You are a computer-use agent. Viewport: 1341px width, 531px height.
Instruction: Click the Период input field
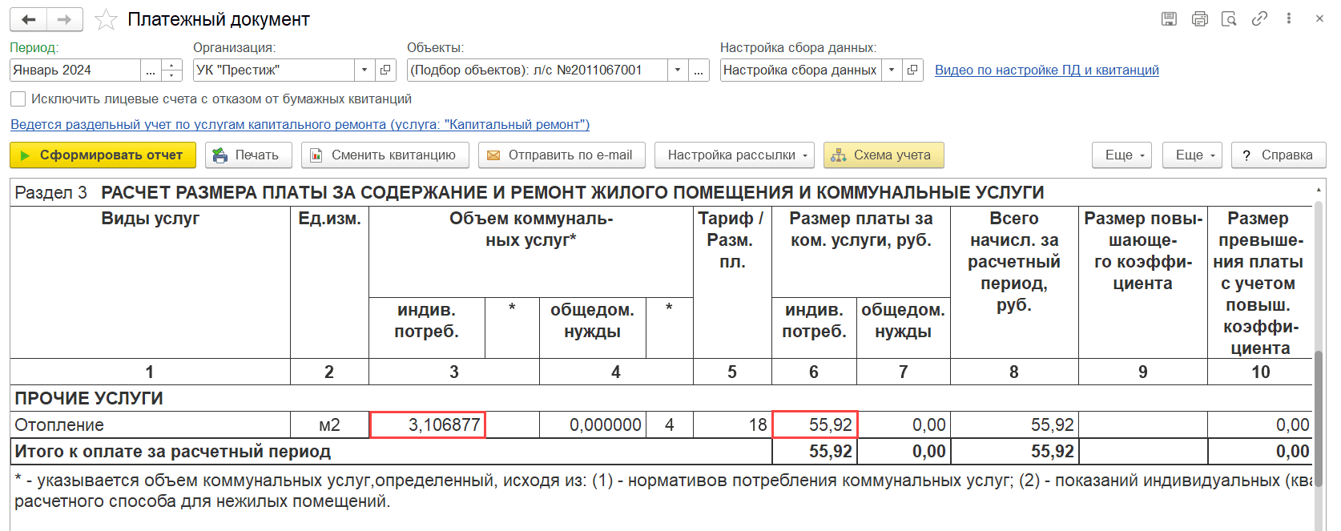pos(74,70)
